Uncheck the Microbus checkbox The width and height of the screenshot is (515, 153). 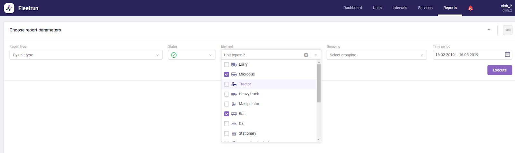pos(227,74)
